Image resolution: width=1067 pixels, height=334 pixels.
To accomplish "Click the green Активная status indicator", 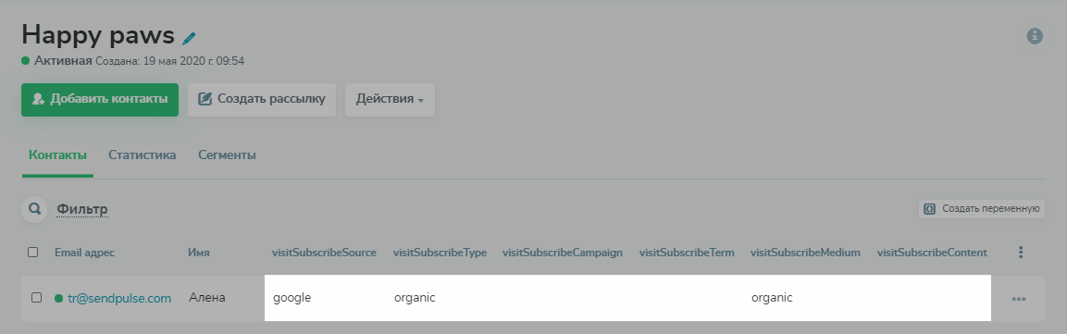I will point(25,61).
